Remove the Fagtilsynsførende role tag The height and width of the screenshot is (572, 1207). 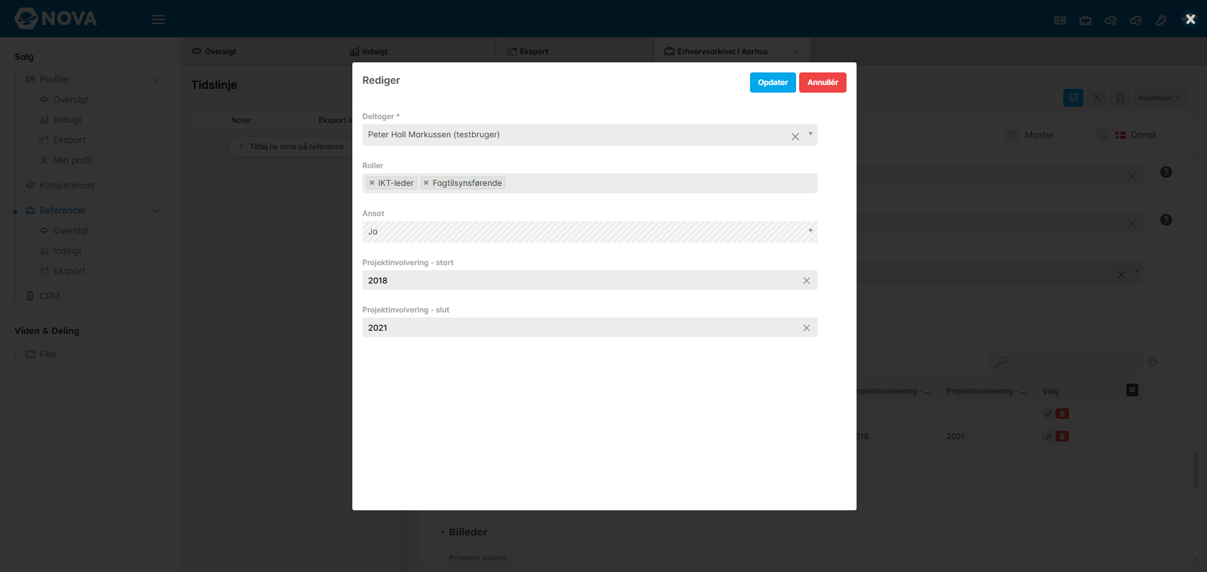426,183
